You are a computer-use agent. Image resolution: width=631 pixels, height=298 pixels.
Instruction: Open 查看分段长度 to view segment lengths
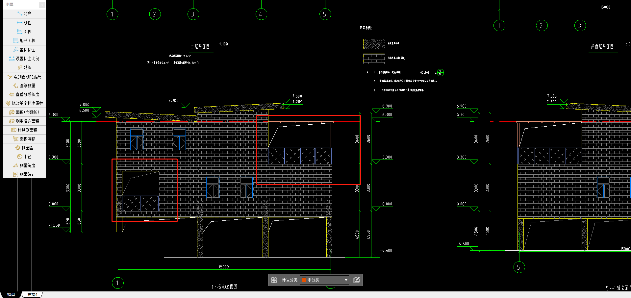[24, 94]
